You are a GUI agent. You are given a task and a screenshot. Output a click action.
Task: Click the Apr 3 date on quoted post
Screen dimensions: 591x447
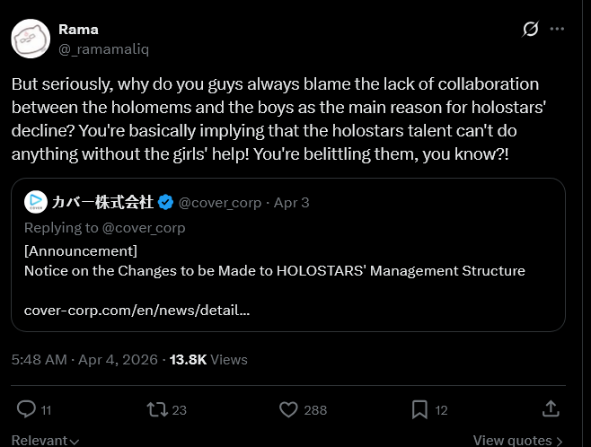pos(291,203)
